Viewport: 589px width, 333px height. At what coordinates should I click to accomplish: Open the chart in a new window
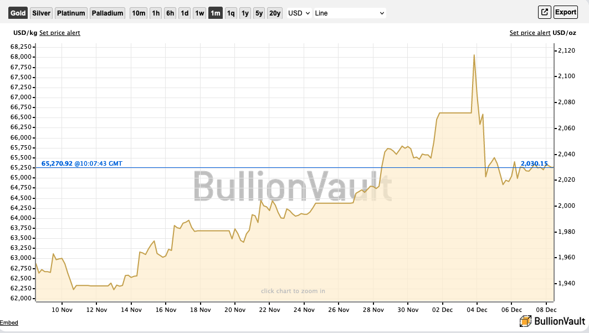click(544, 12)
